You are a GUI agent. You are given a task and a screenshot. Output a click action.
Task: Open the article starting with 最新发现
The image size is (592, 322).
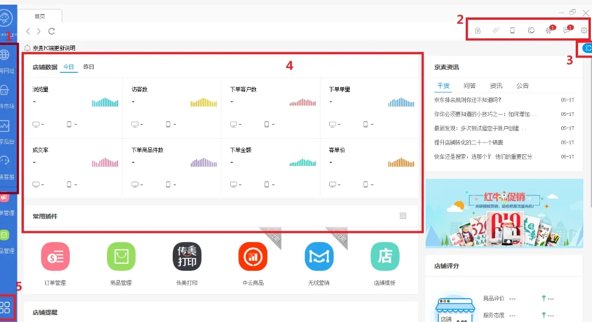point(480,128)
